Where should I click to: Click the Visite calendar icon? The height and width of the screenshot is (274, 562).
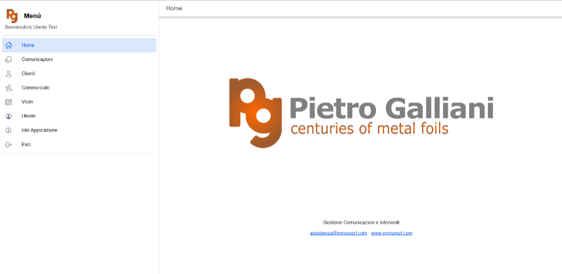[9, 102]
